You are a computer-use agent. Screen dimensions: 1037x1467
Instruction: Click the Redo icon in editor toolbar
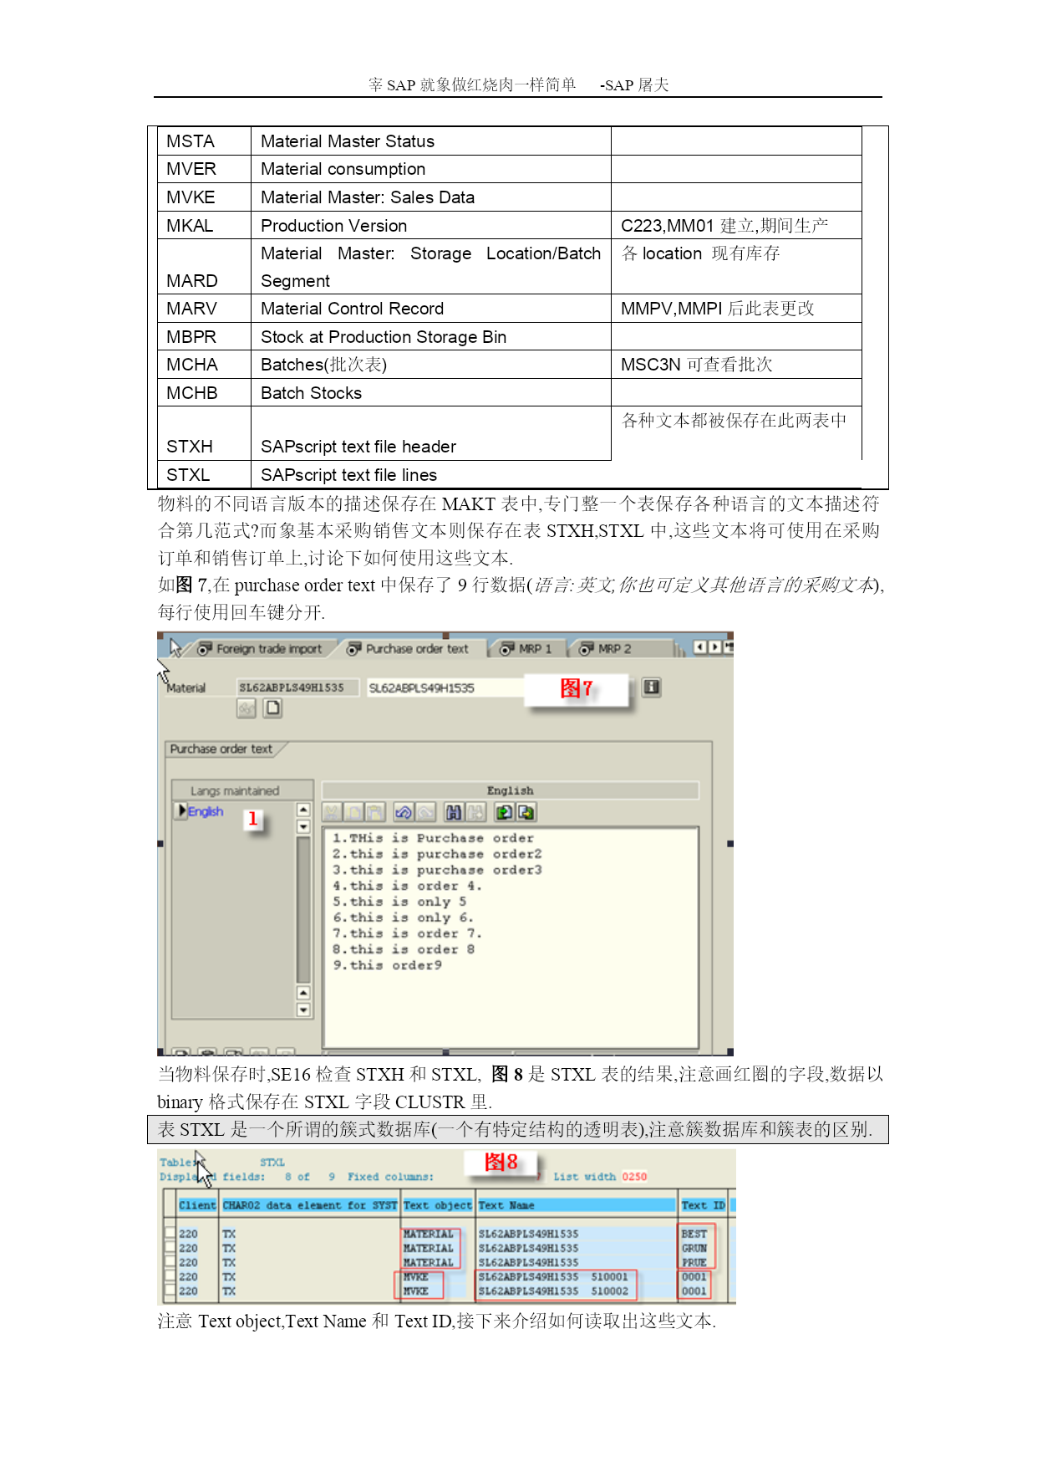[425, 812]
